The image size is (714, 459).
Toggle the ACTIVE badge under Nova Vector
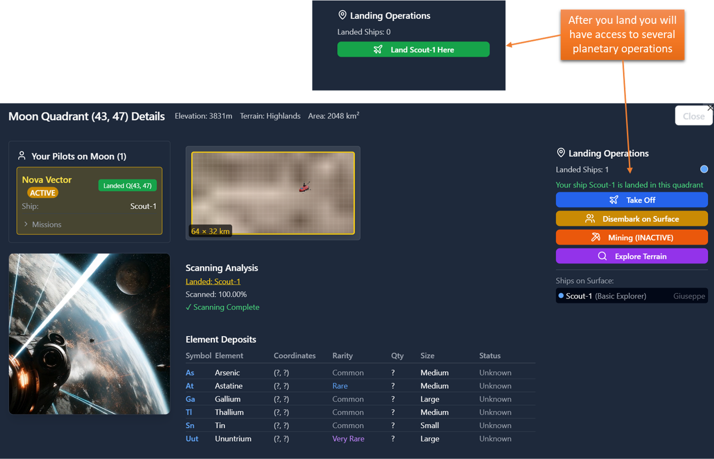pos(43,193)
